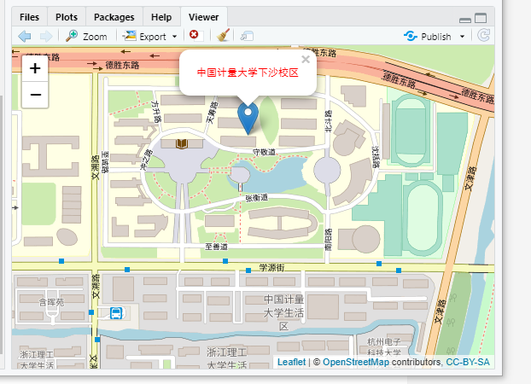Click the red popup text 中国计量大学下沙校区
The image size is (531, 384).
(248, 73)
